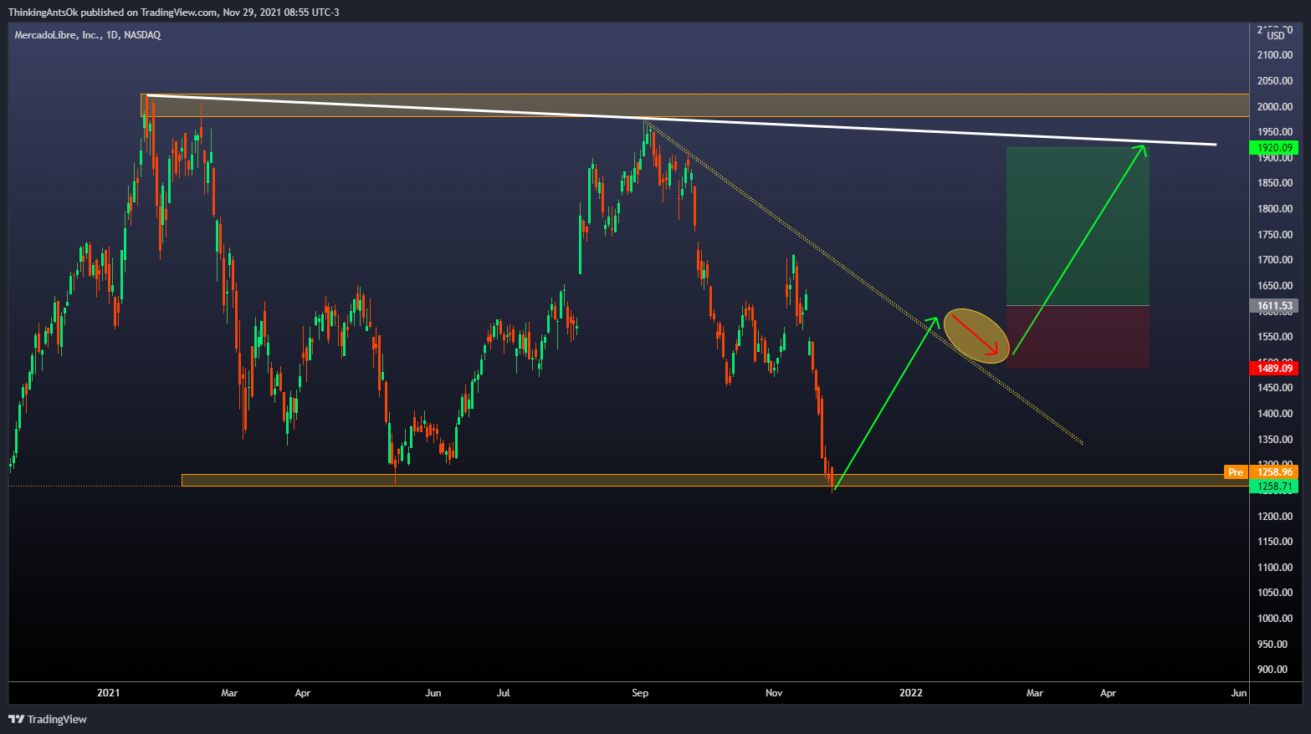Click the Jul label on time axis

click(x=503, y=693)
